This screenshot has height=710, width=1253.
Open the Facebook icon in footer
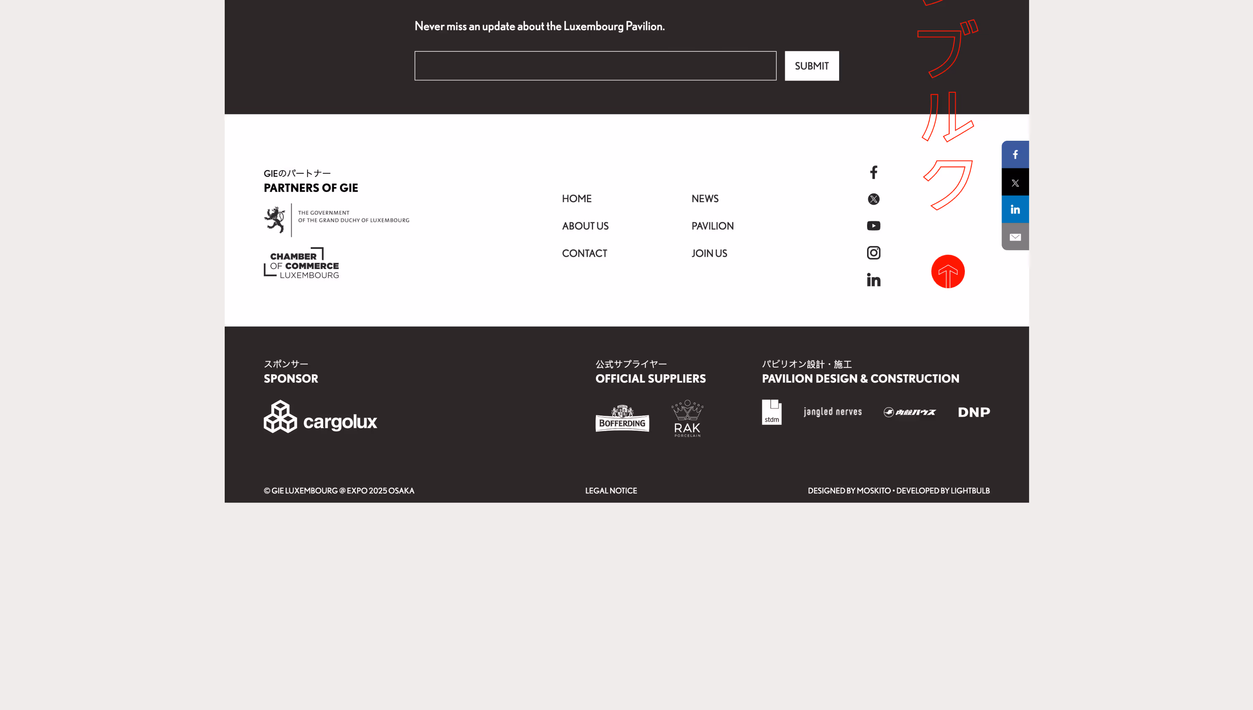[x=873, y=172]
